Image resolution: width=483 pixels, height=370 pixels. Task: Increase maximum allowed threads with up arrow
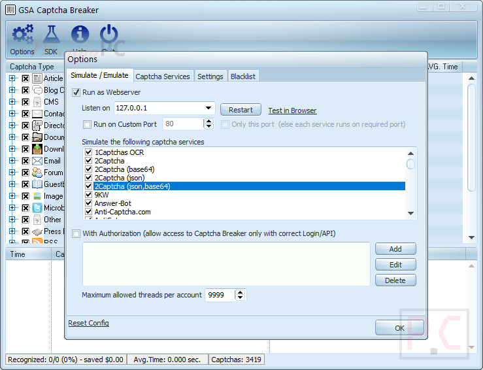point(241,292)
